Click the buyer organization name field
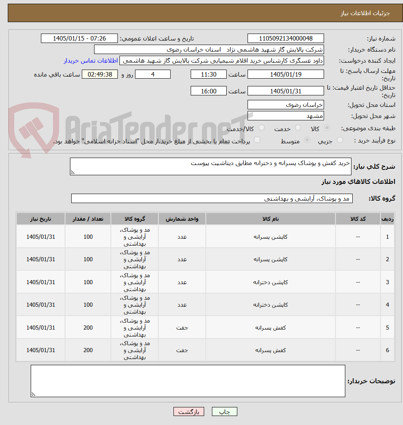The image size is (403, 425). (x=209, y=50)
